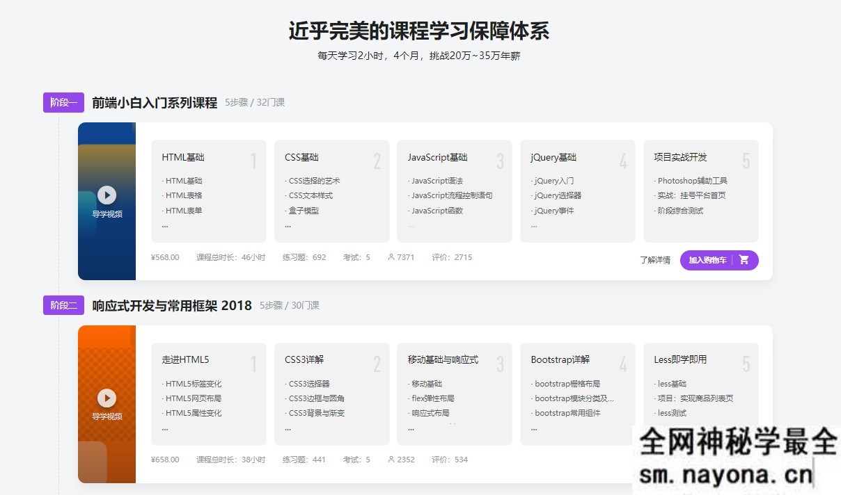The width and height of the screenshot is (841, 495).
Task: Add stage one course via 加入购物车 button
Action: point(719,260)
